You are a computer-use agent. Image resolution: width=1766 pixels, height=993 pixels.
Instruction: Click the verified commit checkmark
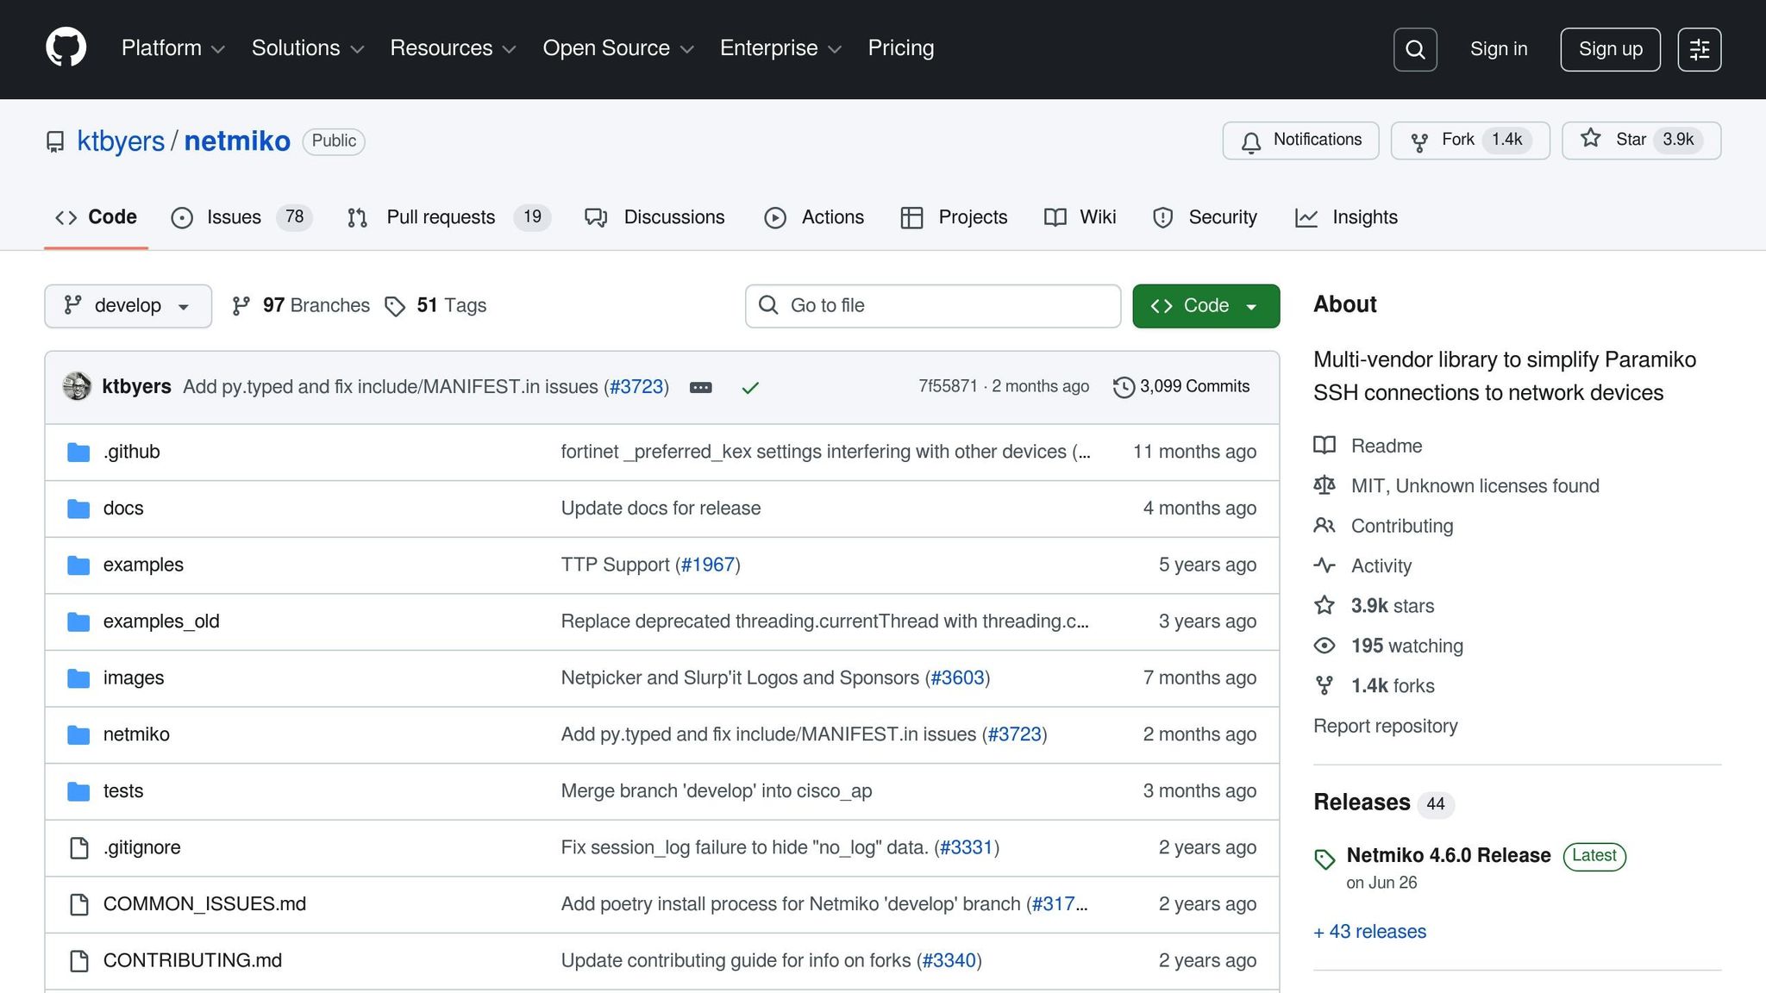[750, 387]
